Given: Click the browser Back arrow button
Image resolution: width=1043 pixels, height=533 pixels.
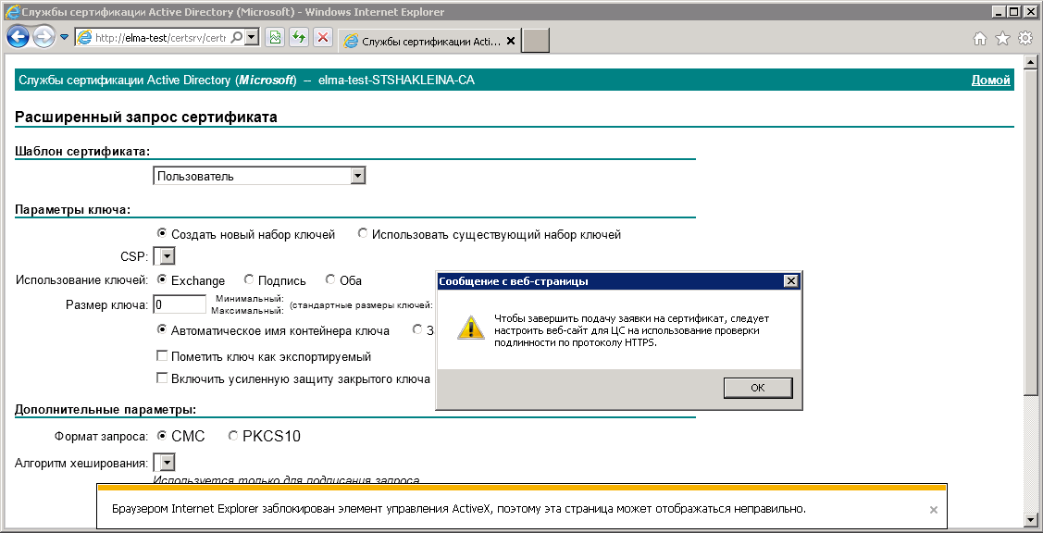Looking at the screenshot, I should tap(19, 37).
